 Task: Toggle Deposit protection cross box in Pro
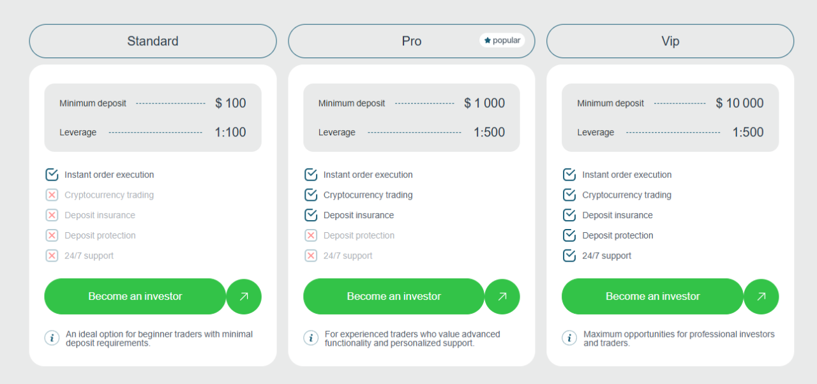[311, 235]
